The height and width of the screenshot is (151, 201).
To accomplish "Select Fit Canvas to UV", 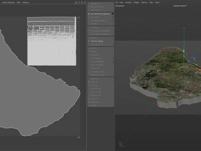I will [100, 44].
